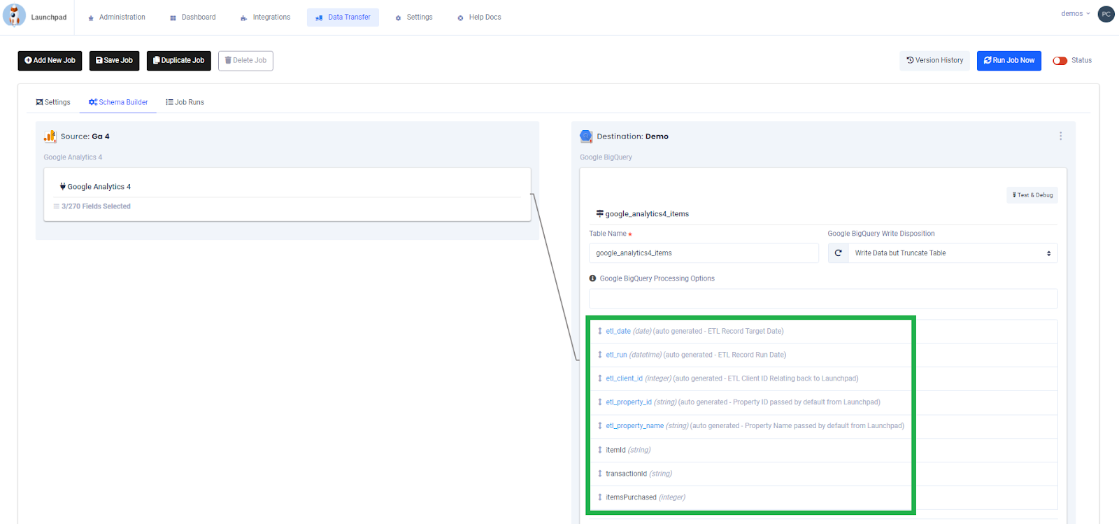Click the Google BigQuery destination icon
The image size is (1119, 524).
(x=586, y=136)
